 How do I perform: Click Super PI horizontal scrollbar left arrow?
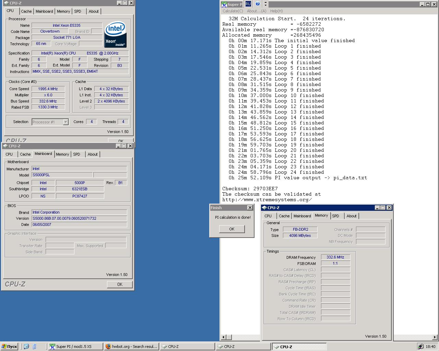(x=224, y=337)
